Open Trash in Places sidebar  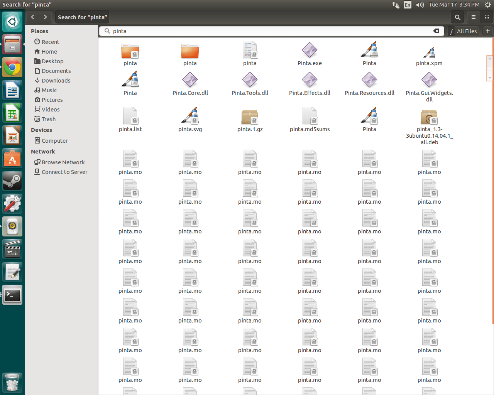48,119
